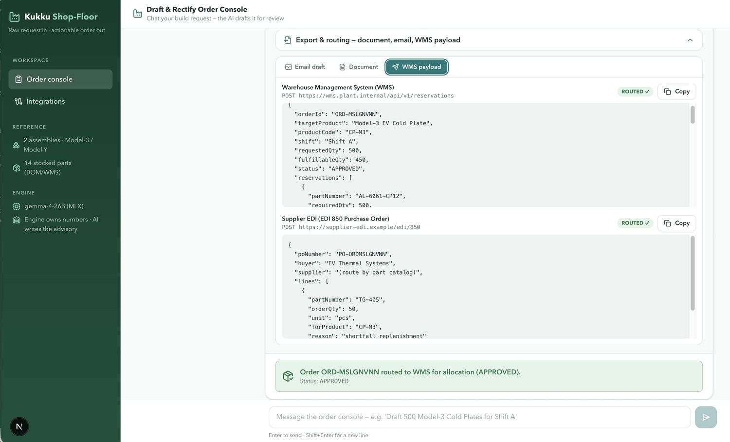Image resolution: width=730 pixels, height=442 pixels.
Task: Open the Next.js dev tools badge
Action: (x=19, y=427)
